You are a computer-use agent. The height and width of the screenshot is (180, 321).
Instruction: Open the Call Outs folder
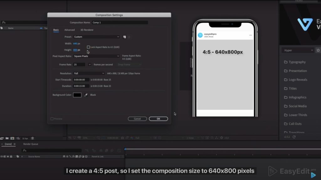click(293, 124)
